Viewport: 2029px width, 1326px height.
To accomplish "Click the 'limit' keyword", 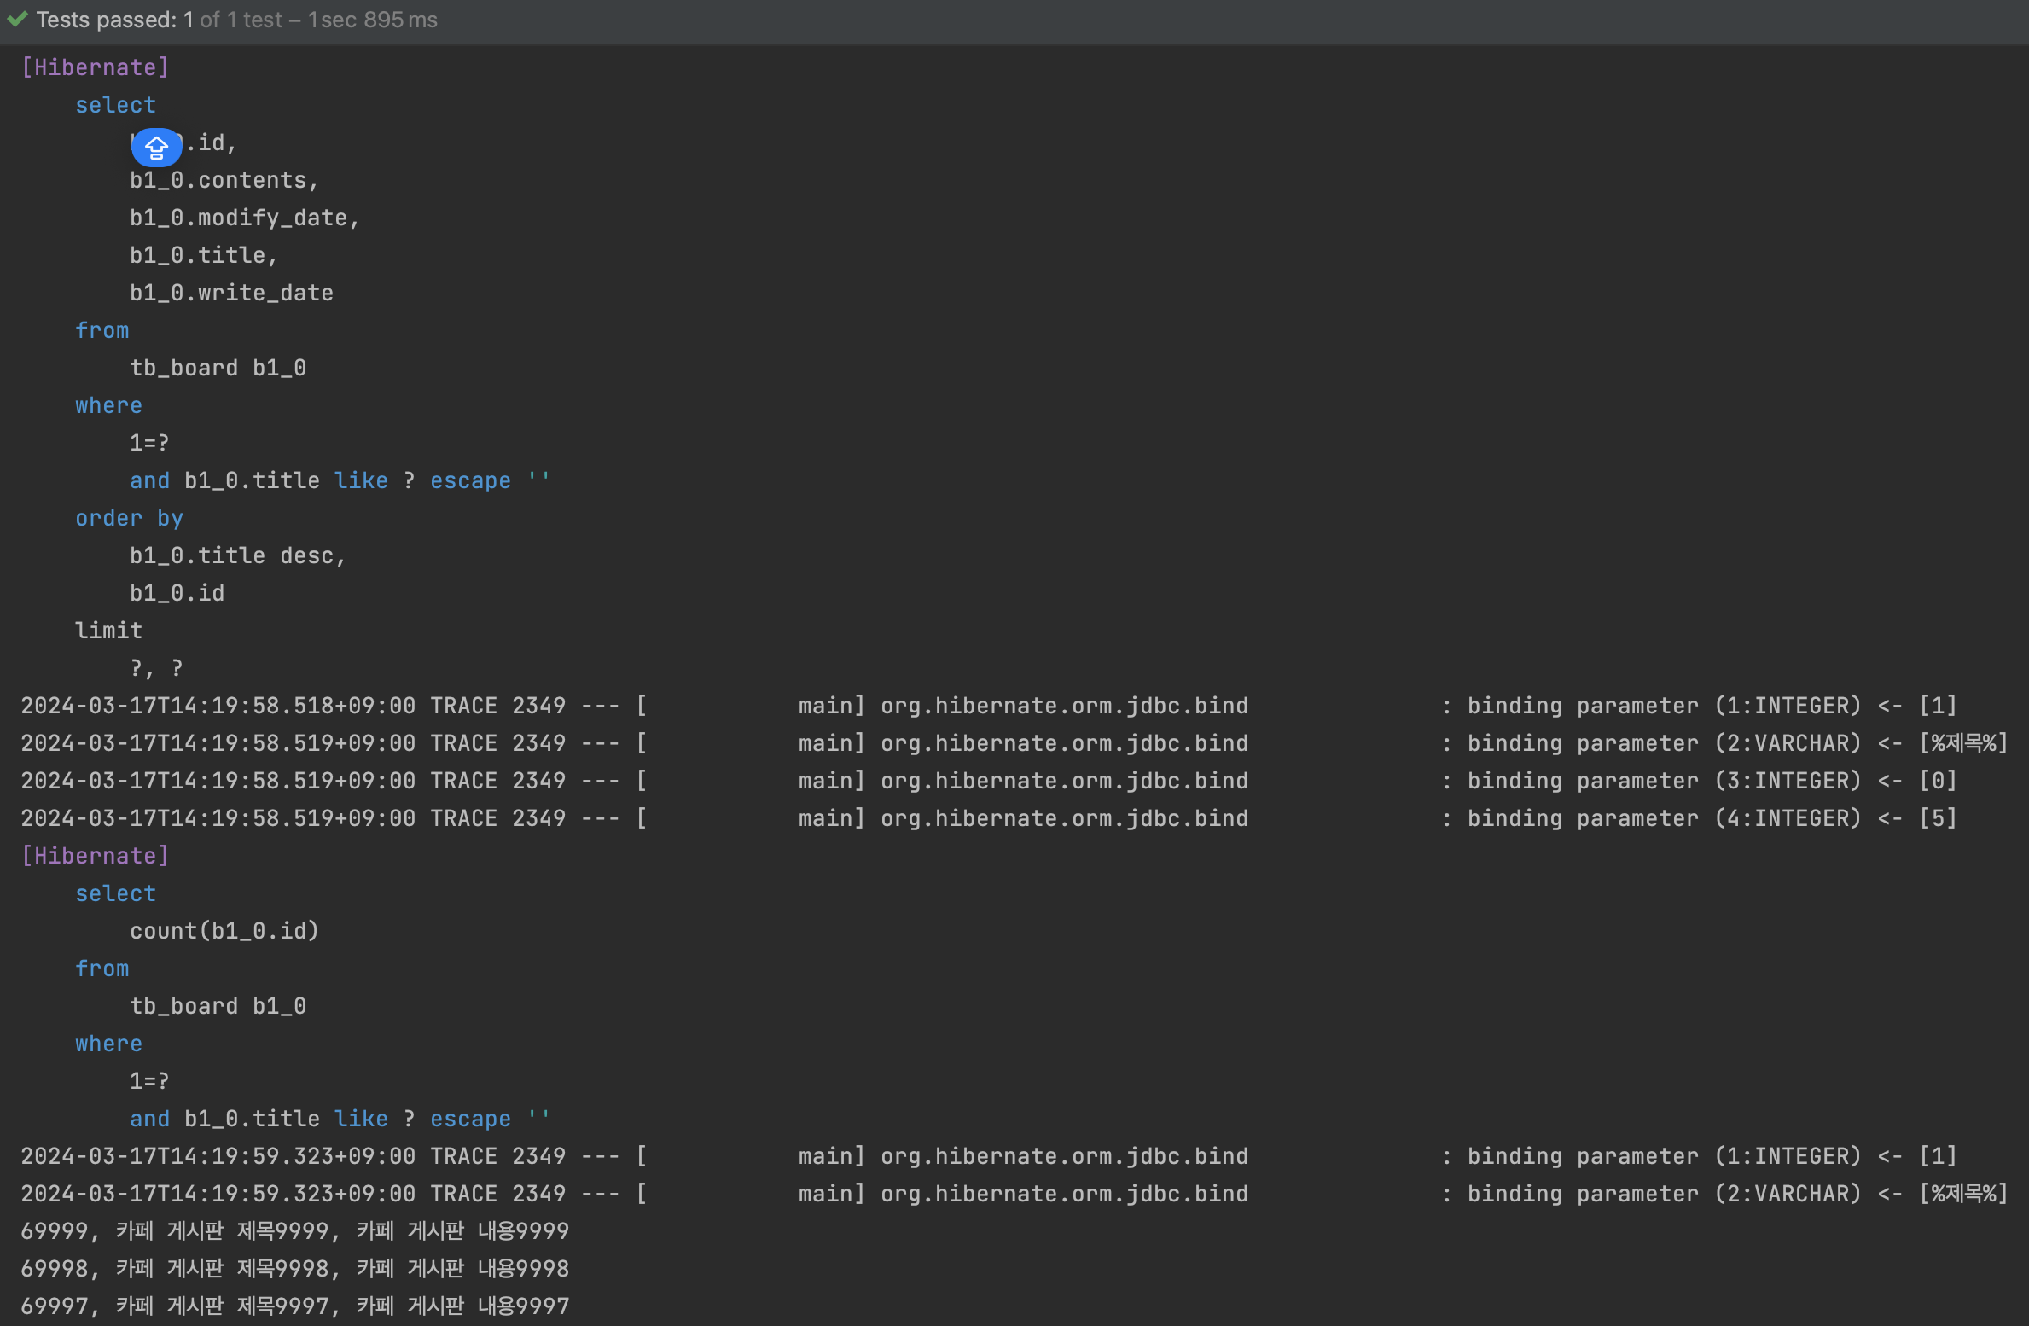I will (x=108, y=631).
